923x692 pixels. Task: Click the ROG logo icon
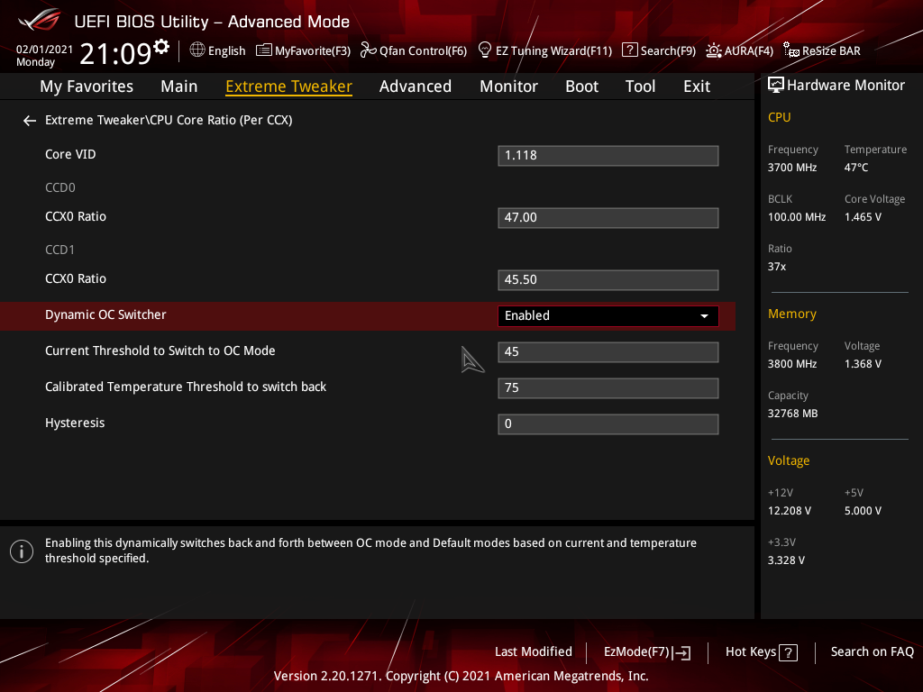(40, 20)
